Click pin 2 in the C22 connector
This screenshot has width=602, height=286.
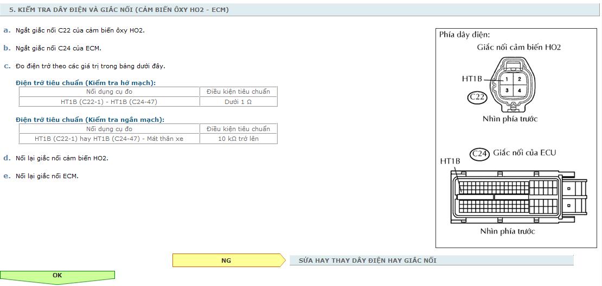pyautogui.click(x=519, y=80)
